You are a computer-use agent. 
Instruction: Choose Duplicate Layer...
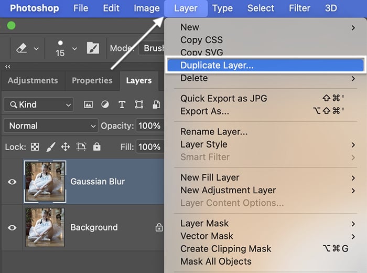(x=265, y=65)
